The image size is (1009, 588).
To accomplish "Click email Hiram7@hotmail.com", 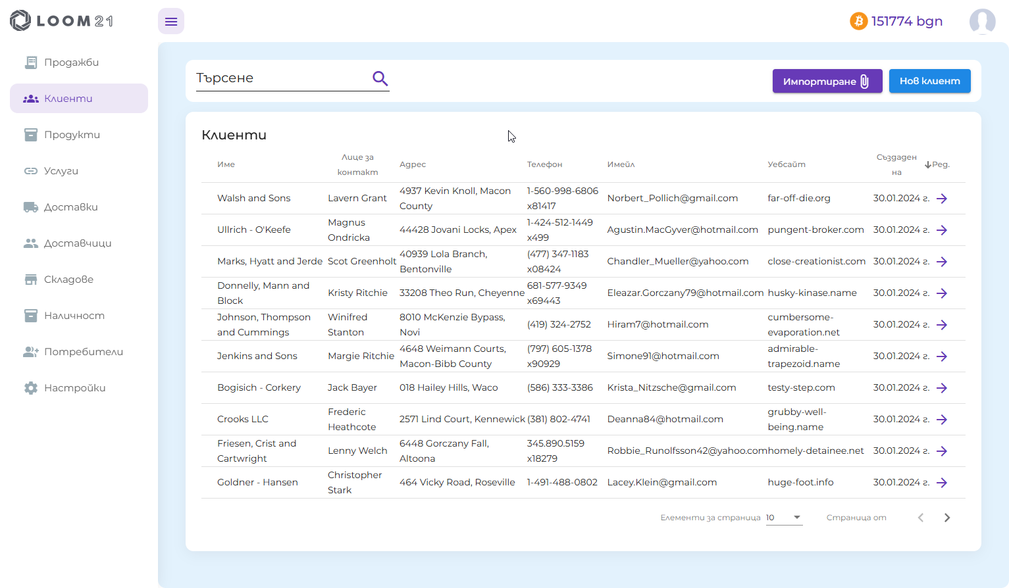I will coord(658,325).
